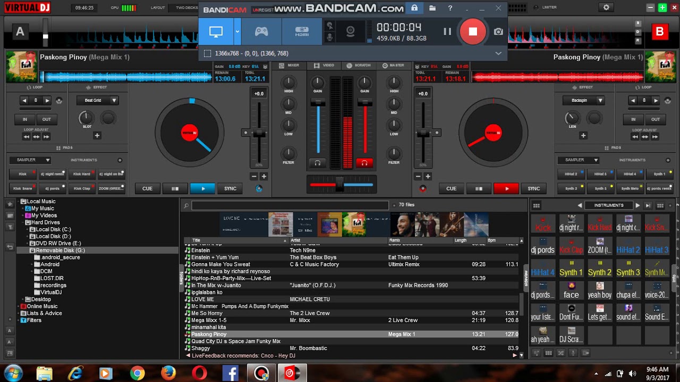Toggle red headphone cue for right deck
680x382 pixels.
click(364, 163)
